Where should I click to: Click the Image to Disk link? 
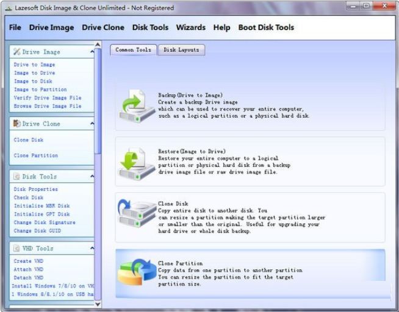(x=33, y=81)
